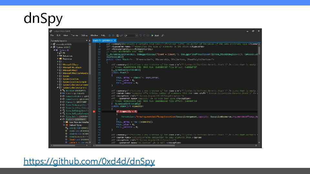
Task: Click the dnSpy application icon in title bar
Action: coord(51,31)
